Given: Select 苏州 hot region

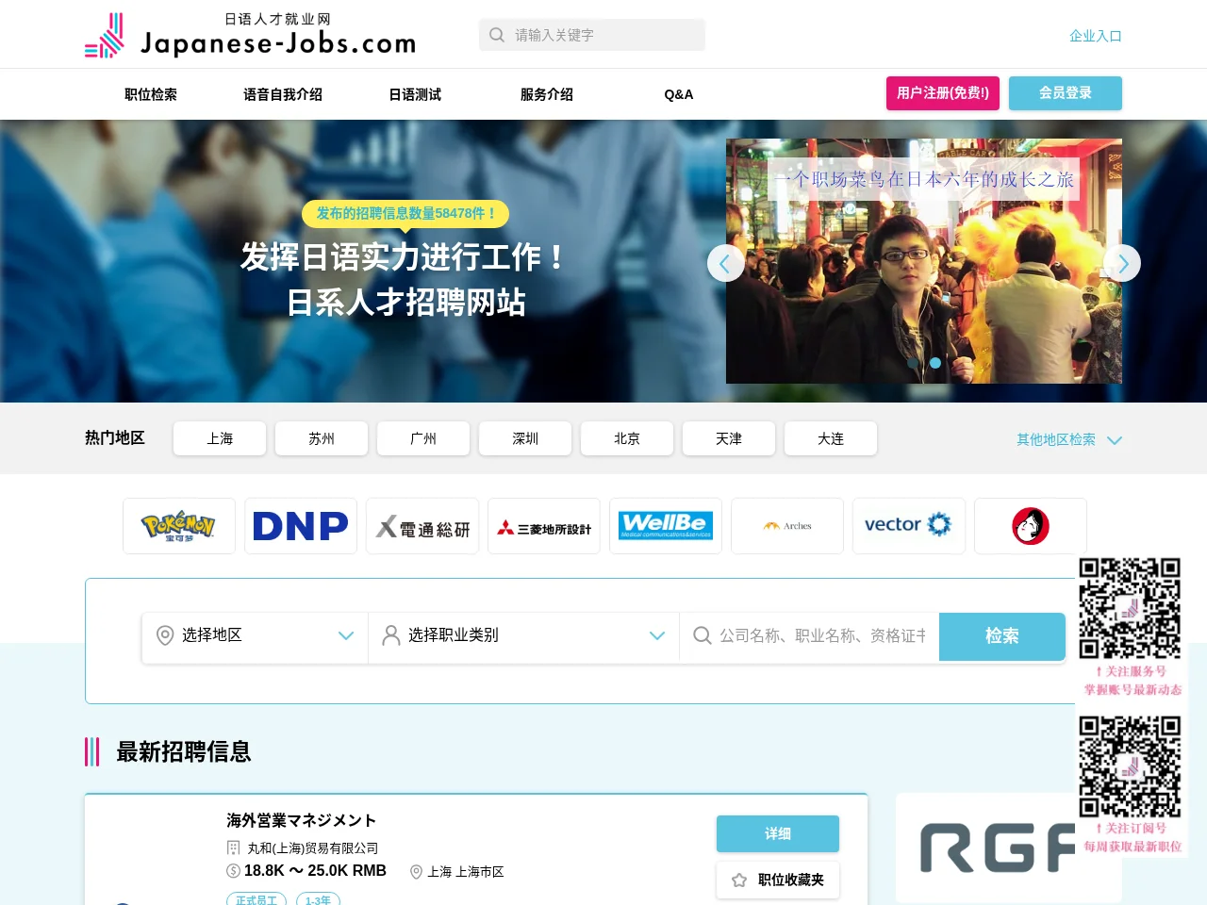Looking at the screenshot, I should click(x=322, y=438).
